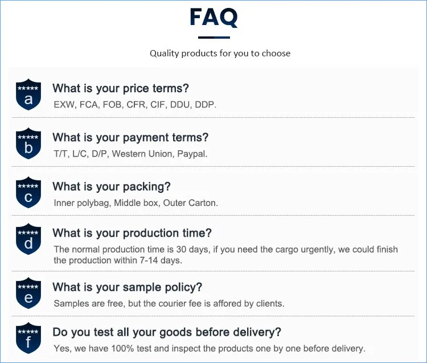Click the shield badge labeled d
427x363 pixels.
(28, 240)
